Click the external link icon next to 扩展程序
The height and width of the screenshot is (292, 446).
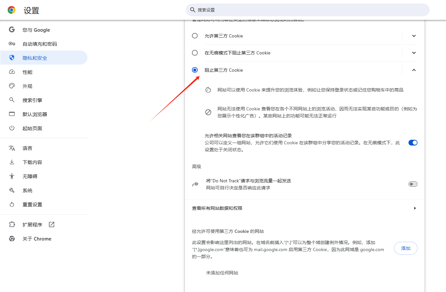tap(52, 225)
